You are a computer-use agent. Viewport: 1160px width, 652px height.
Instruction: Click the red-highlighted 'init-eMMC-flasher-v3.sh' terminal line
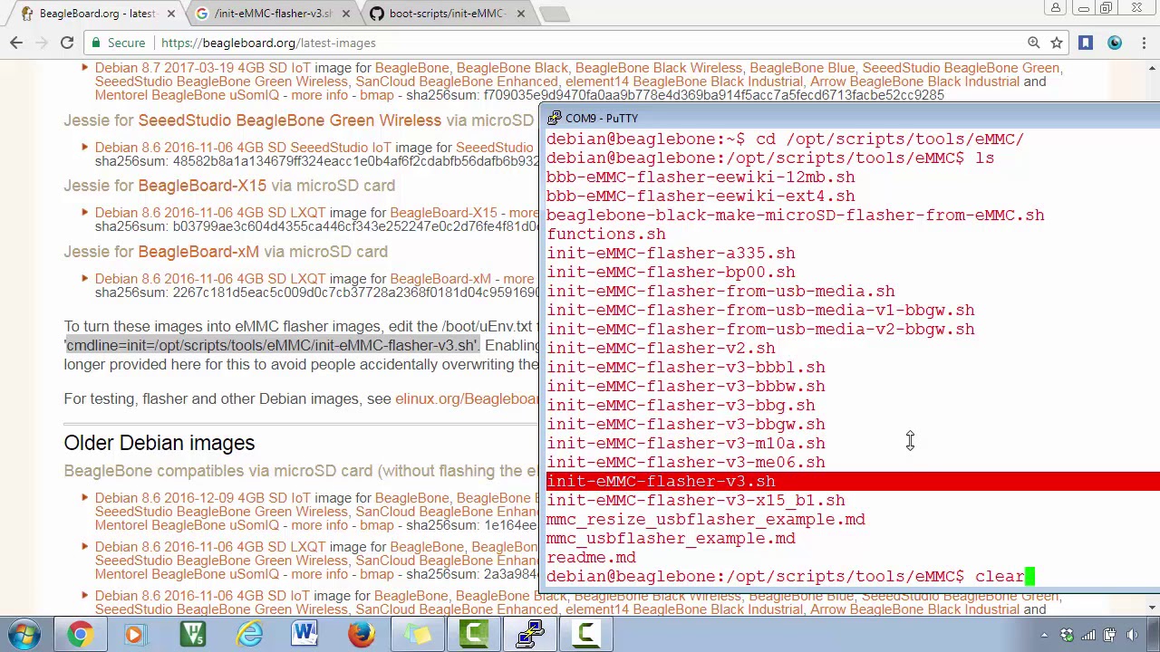tap(852, 482)
